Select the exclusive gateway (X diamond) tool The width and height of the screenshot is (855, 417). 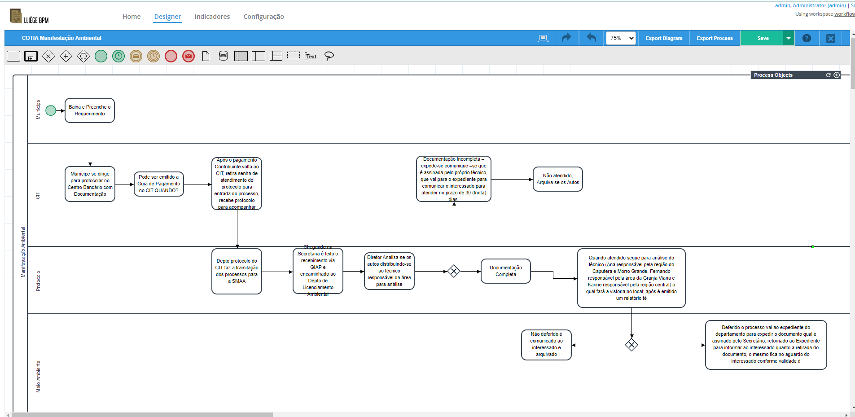48,56
